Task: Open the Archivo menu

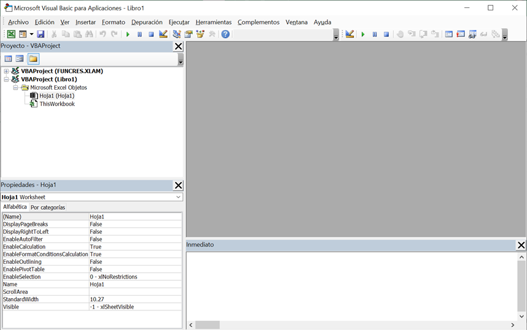Action: [x=18, y=22]
